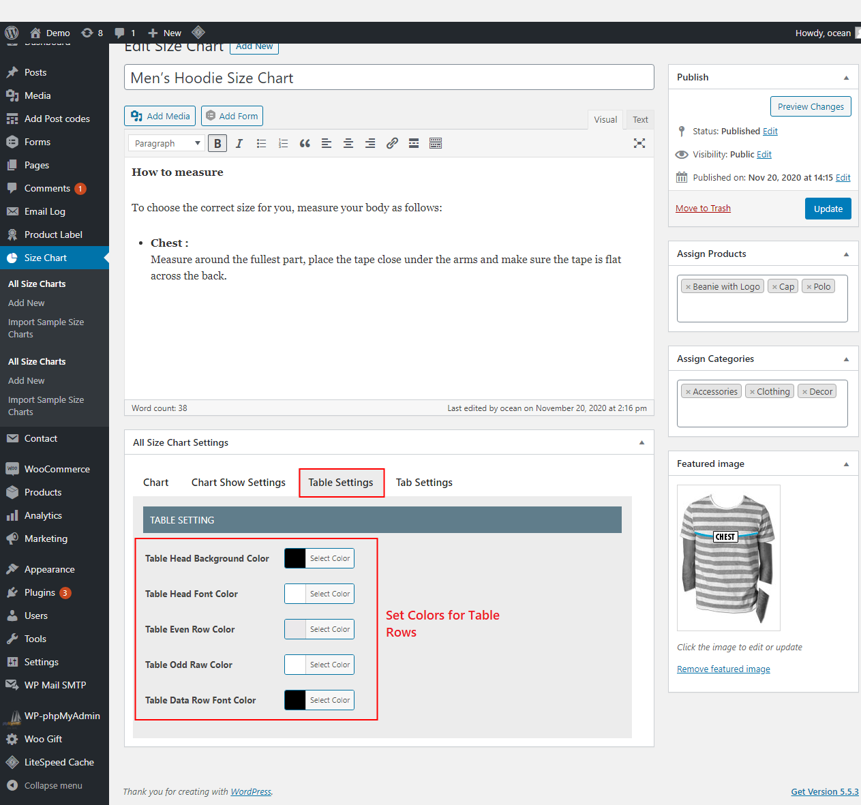Apply italic formatting
The image size is (861, 805).
239,143
